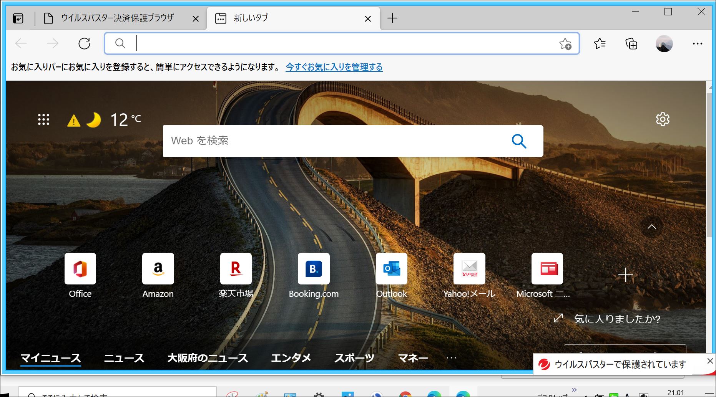The width and height of the screenshot is (716, 397).
Task: Click the blue search magnifier button
Action: pos(519,141)
